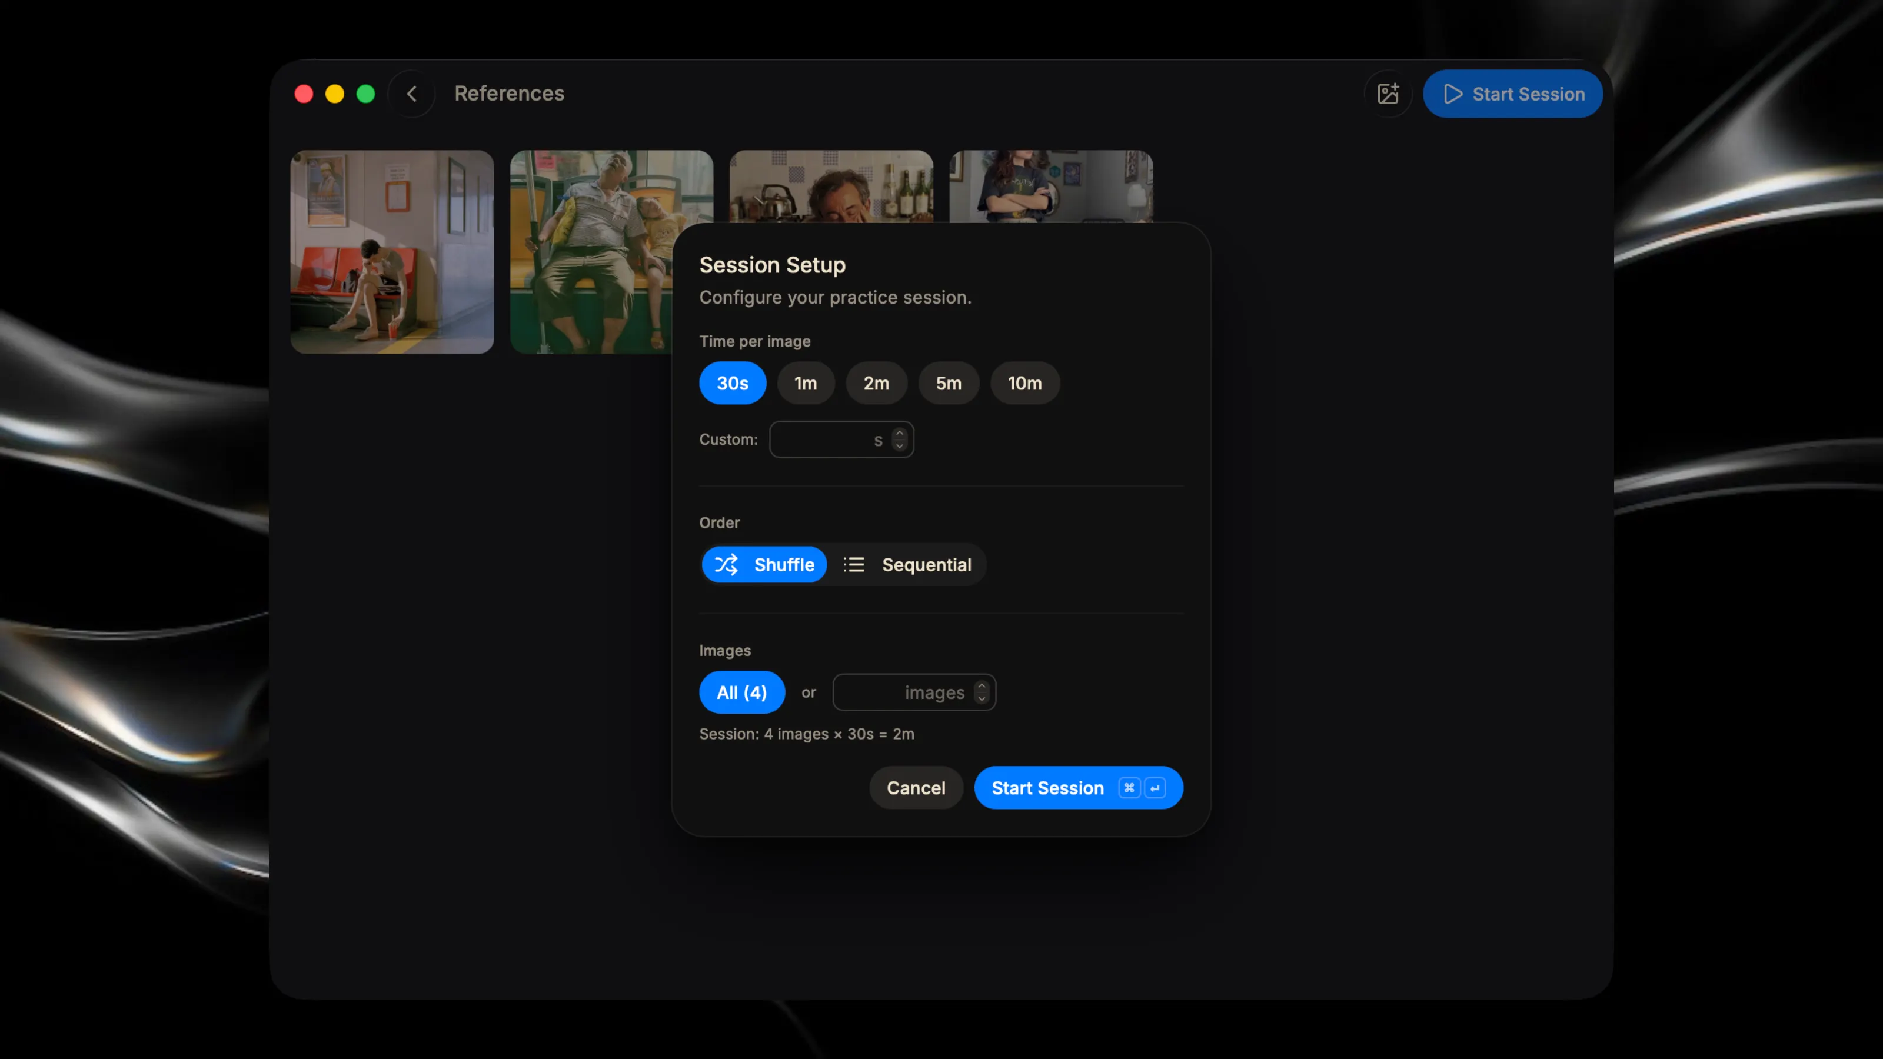Click Start Session in the dialog
This screenshot has width=1883, height=1059.
pos(1078,788)
